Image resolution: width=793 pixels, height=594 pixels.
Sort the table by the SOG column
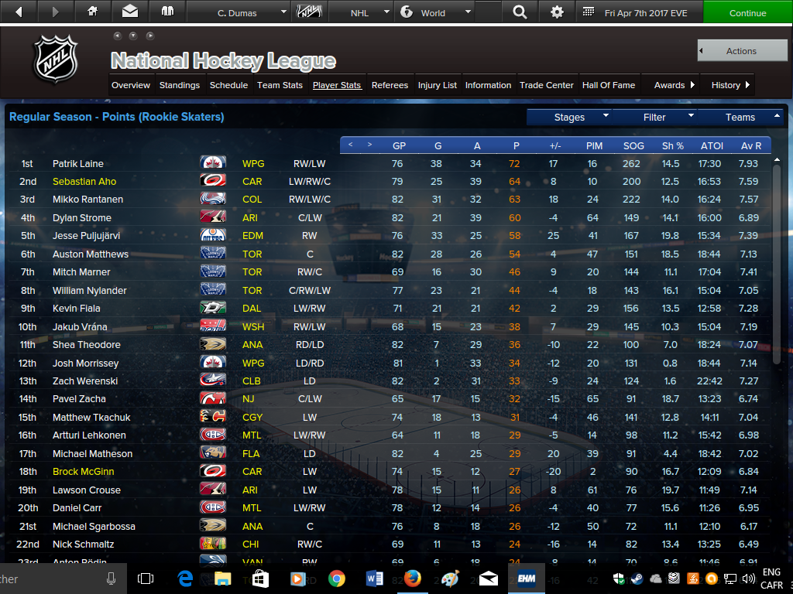[x=633, y=145]
